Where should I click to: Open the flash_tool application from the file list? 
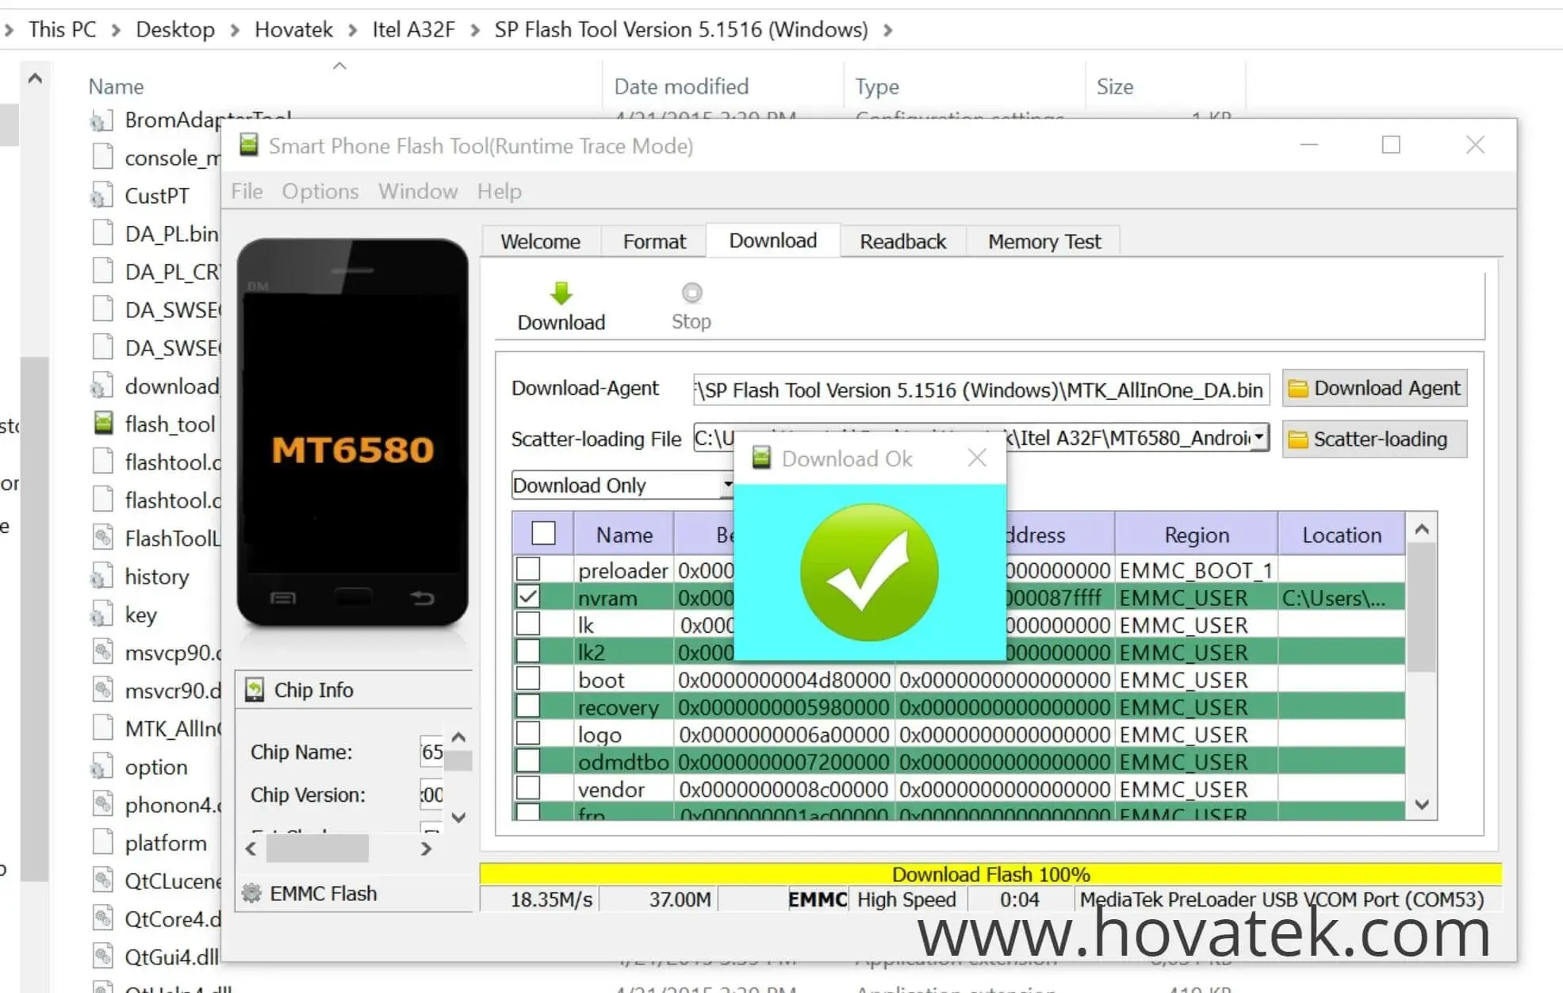pos(170,424)
